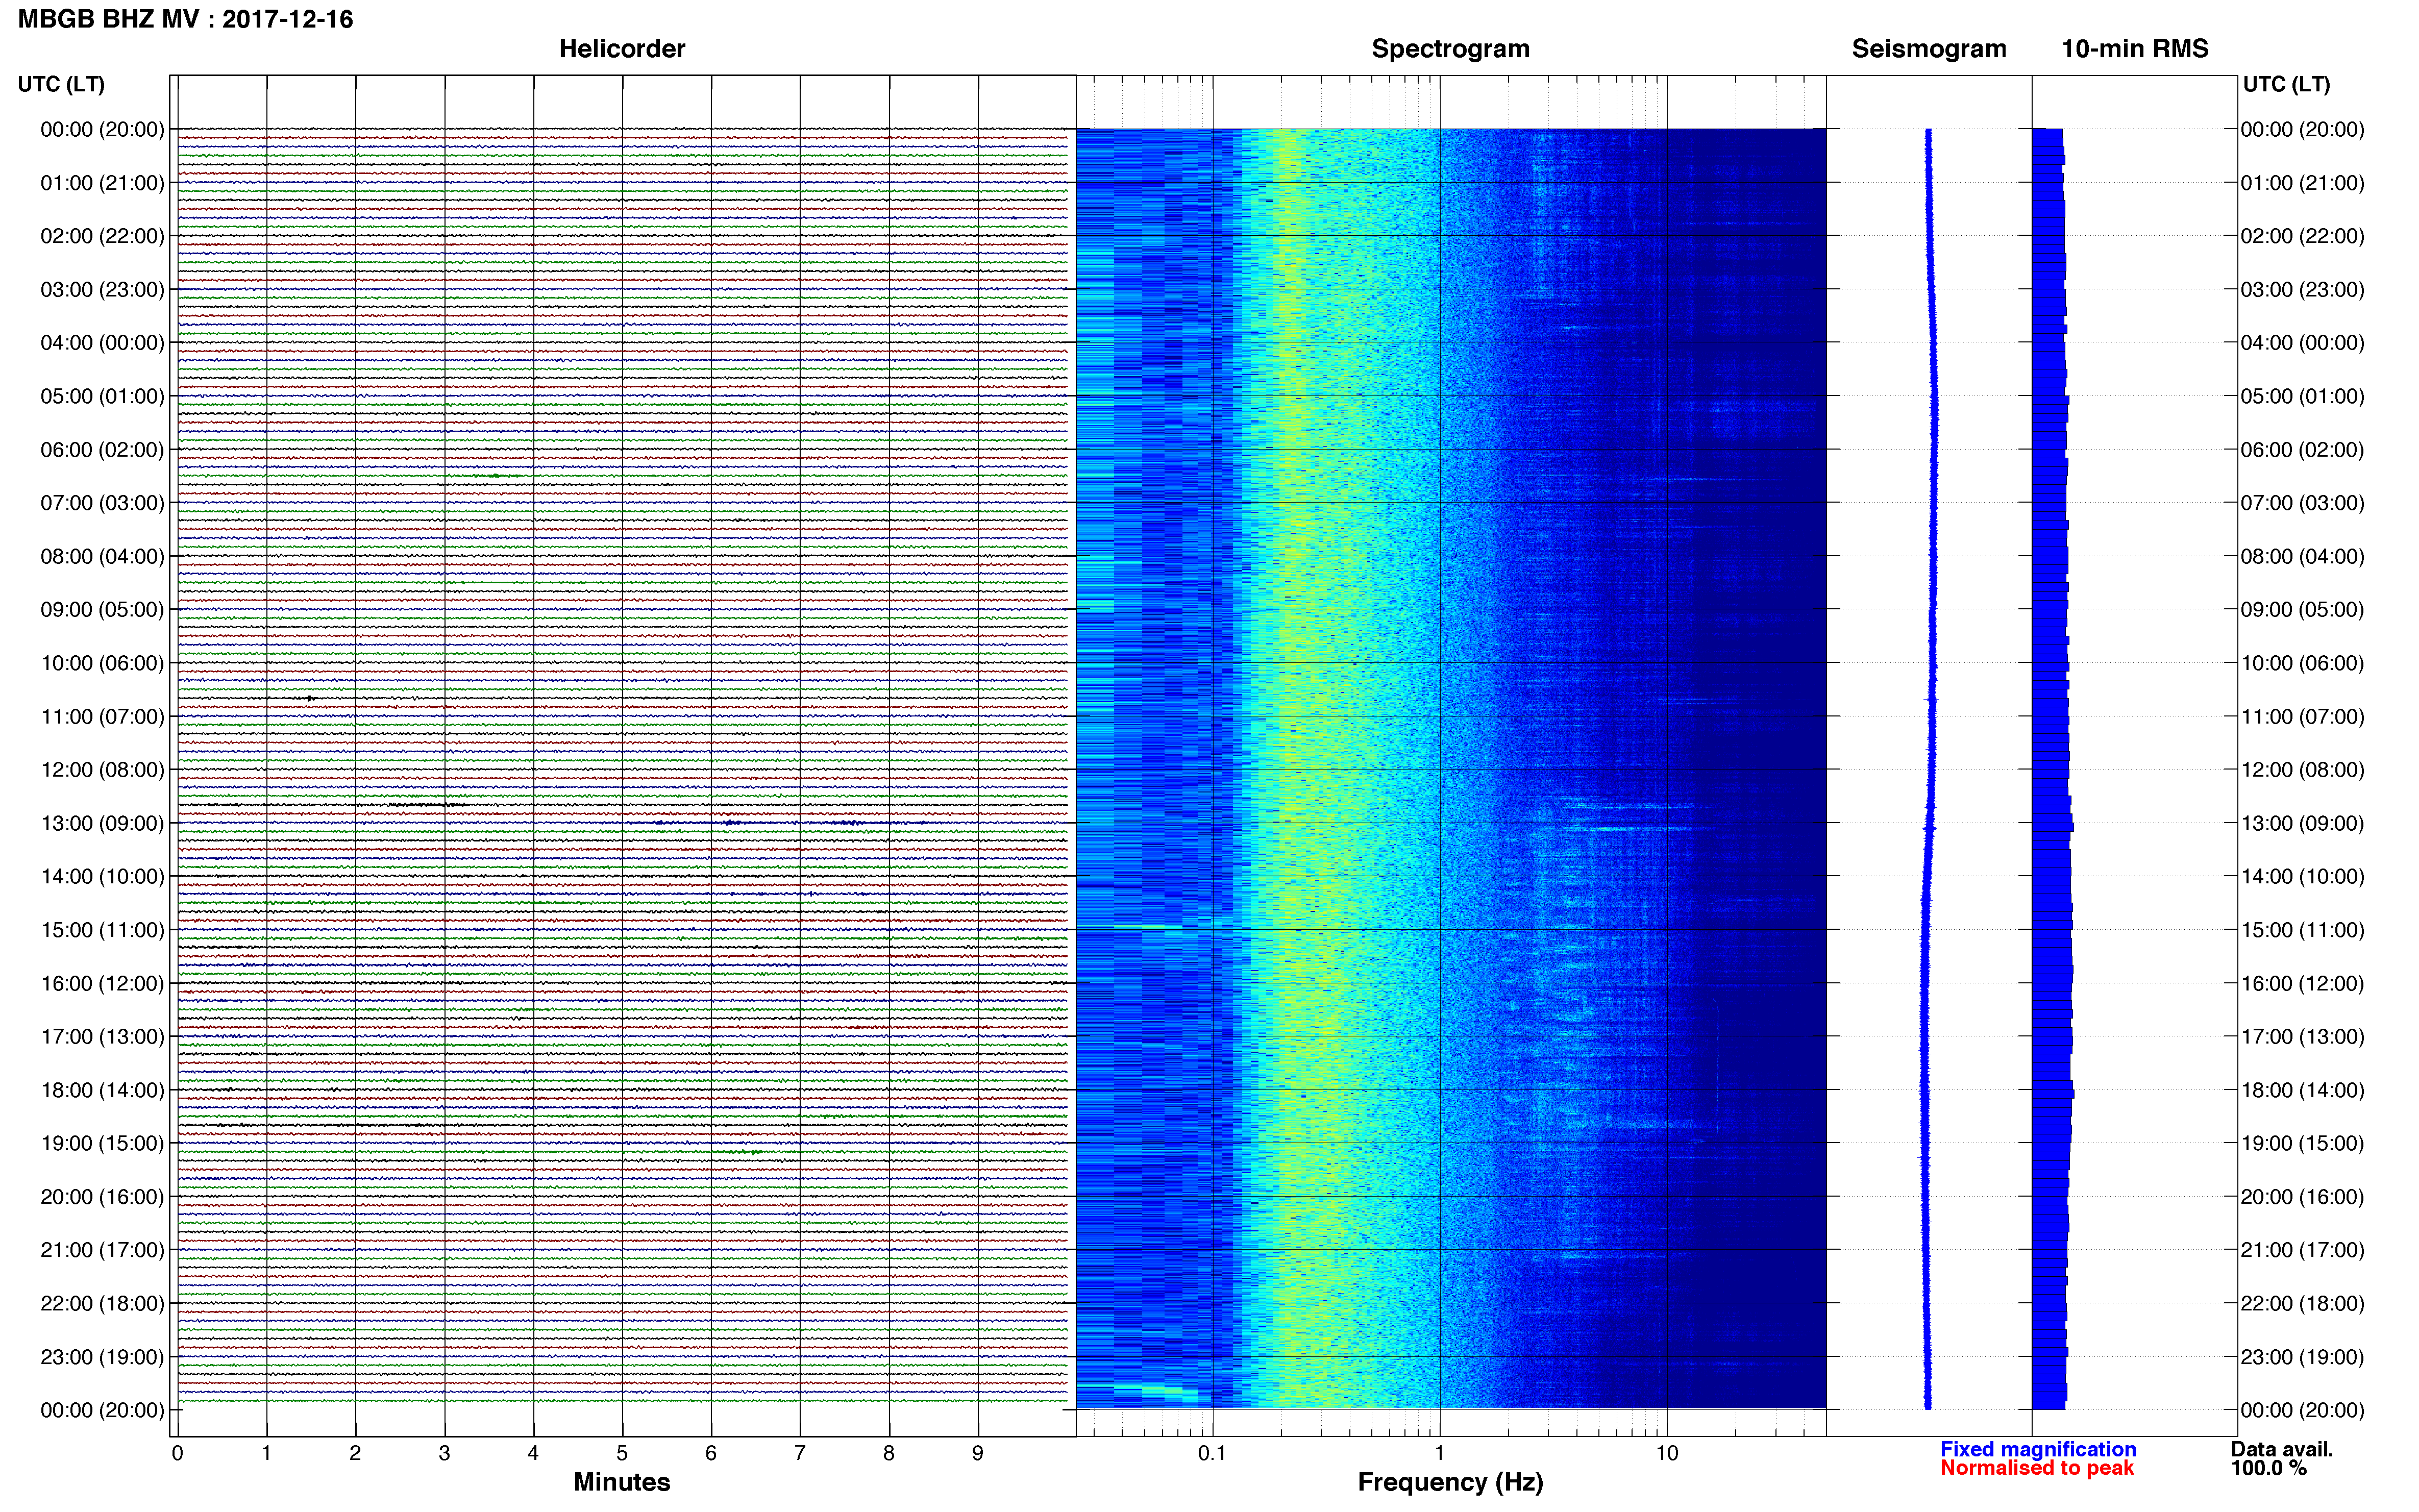The height and width of the screenshot is (1512, 2419).
Task: Click 19:00 (15:00) label beside RMS panel
Action: (2302, 1143)
